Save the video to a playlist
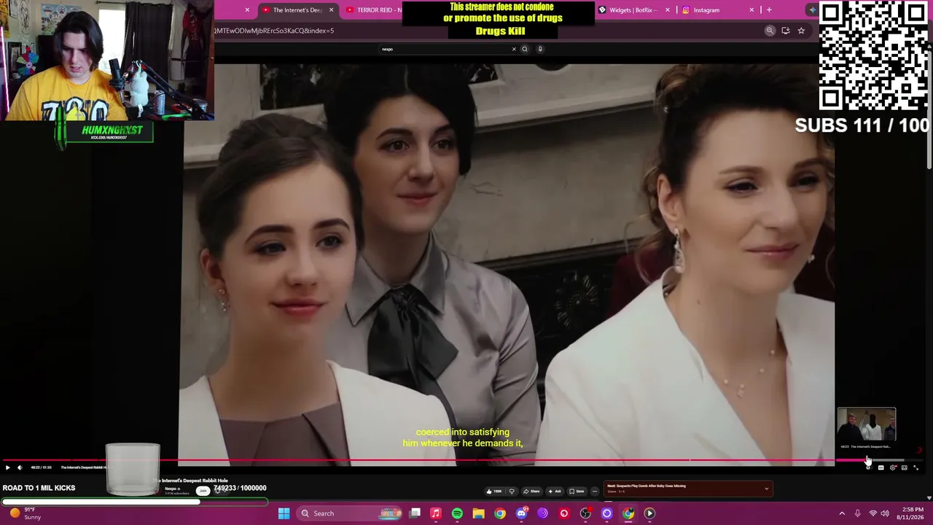Viewport: 933px width, 525px height. click(x=577, y=491)
